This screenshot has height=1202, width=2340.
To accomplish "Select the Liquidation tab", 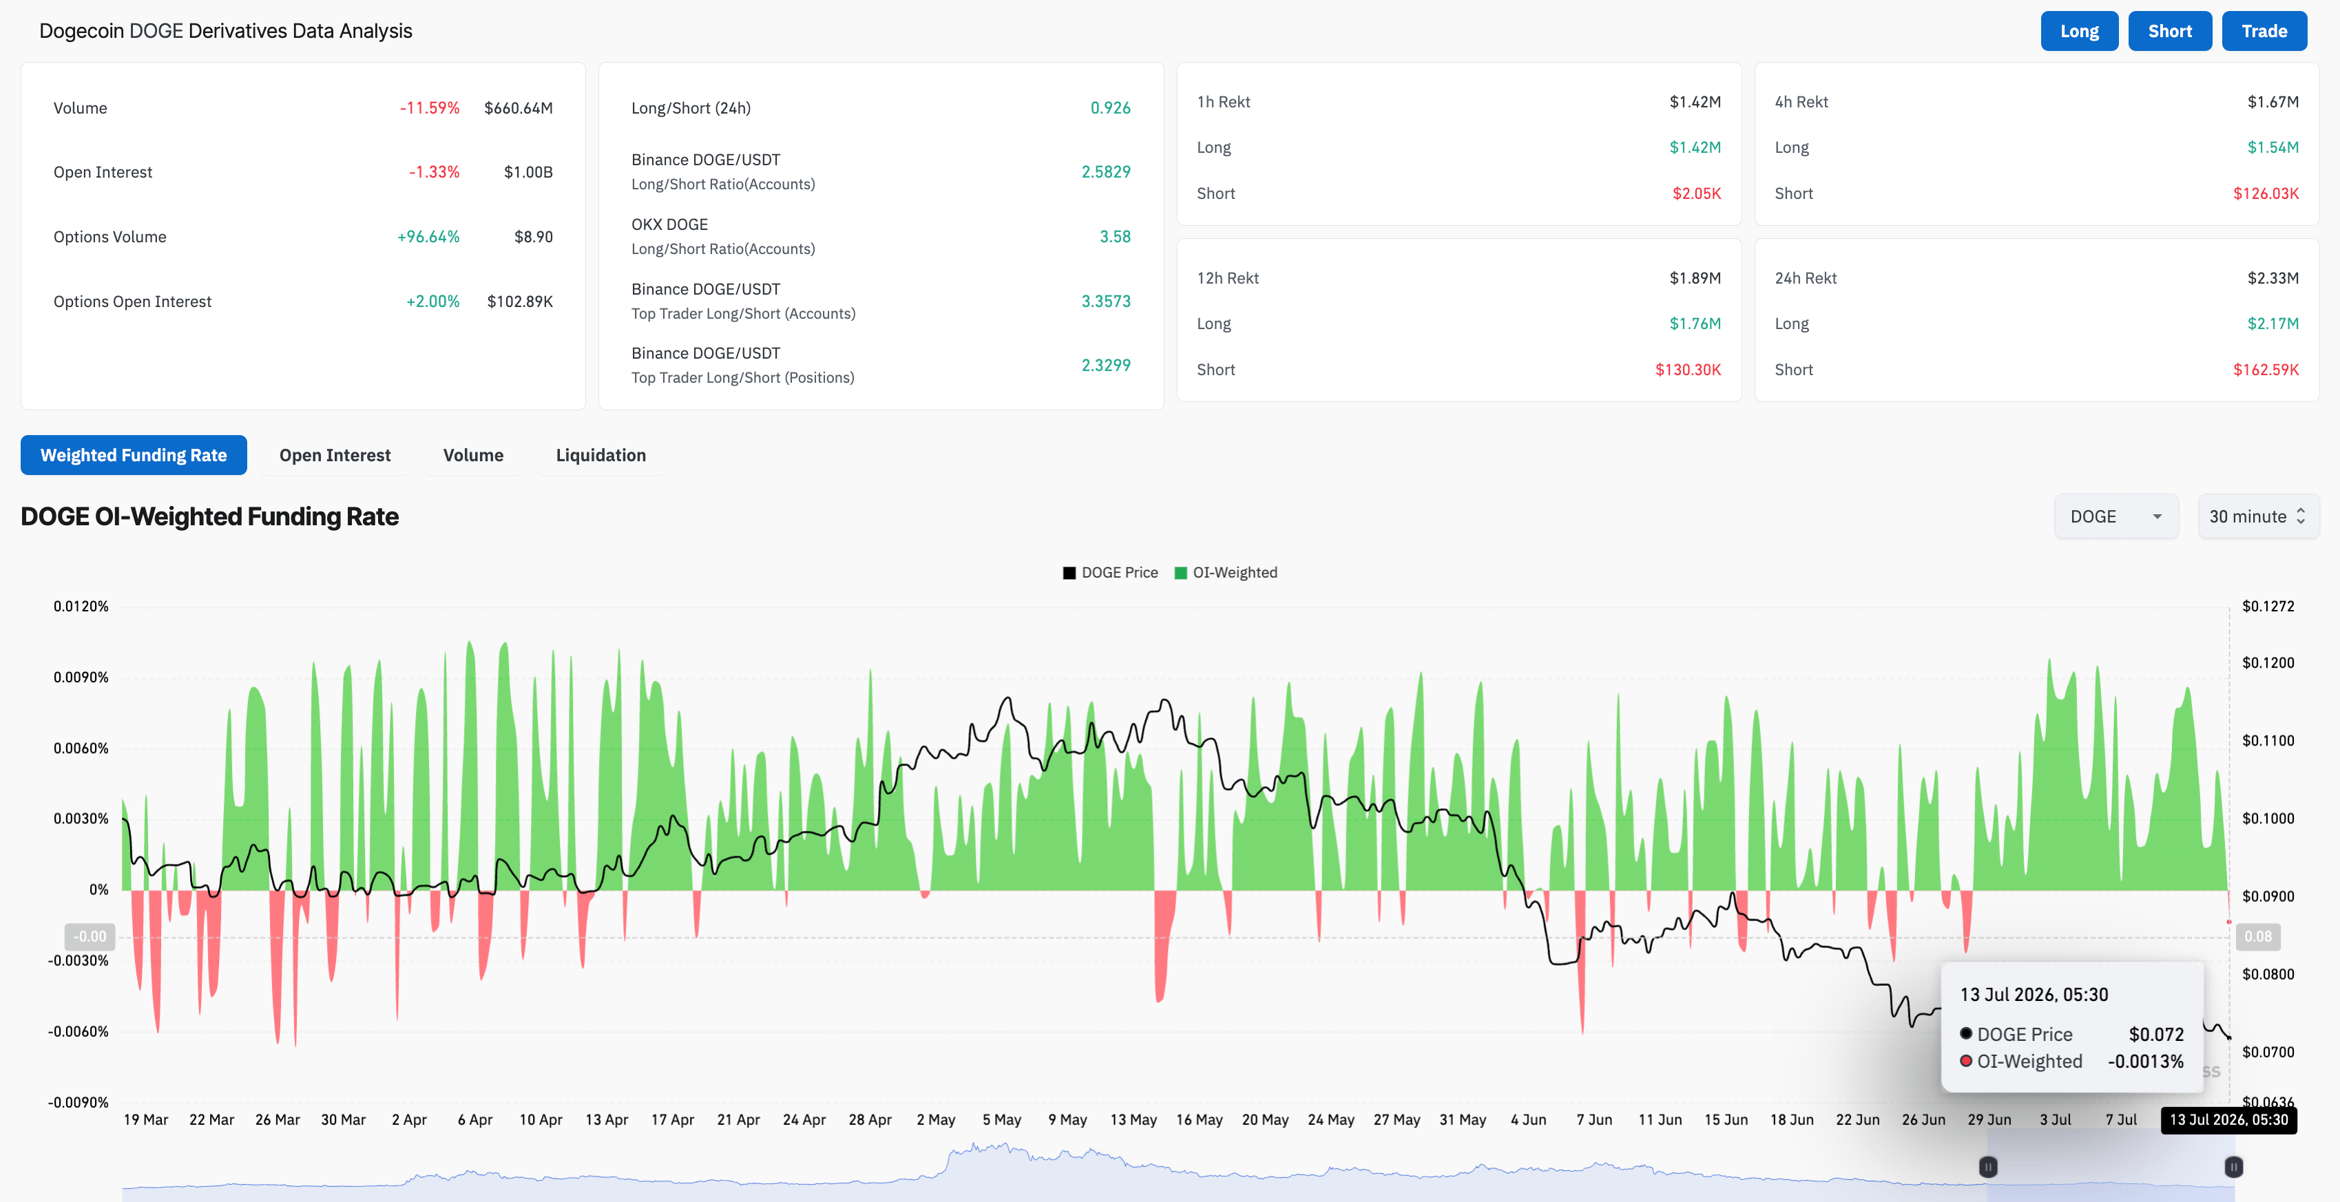I will click(x=600, y=455).
